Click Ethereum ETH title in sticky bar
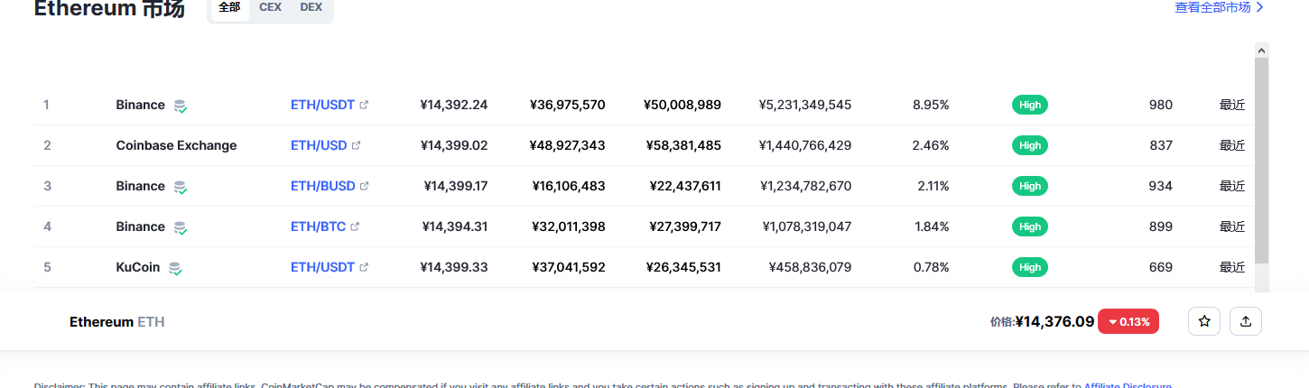The image size is (1309, 388). pos(117,321)
